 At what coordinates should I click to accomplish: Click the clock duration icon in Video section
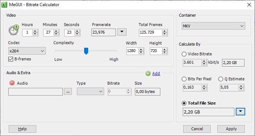14,30
